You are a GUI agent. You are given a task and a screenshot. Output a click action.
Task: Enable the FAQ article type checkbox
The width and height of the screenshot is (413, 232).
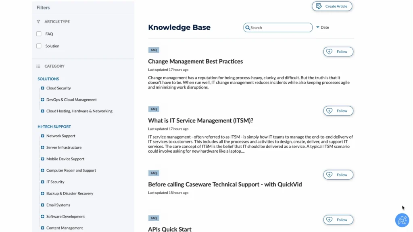click(39, 34)
